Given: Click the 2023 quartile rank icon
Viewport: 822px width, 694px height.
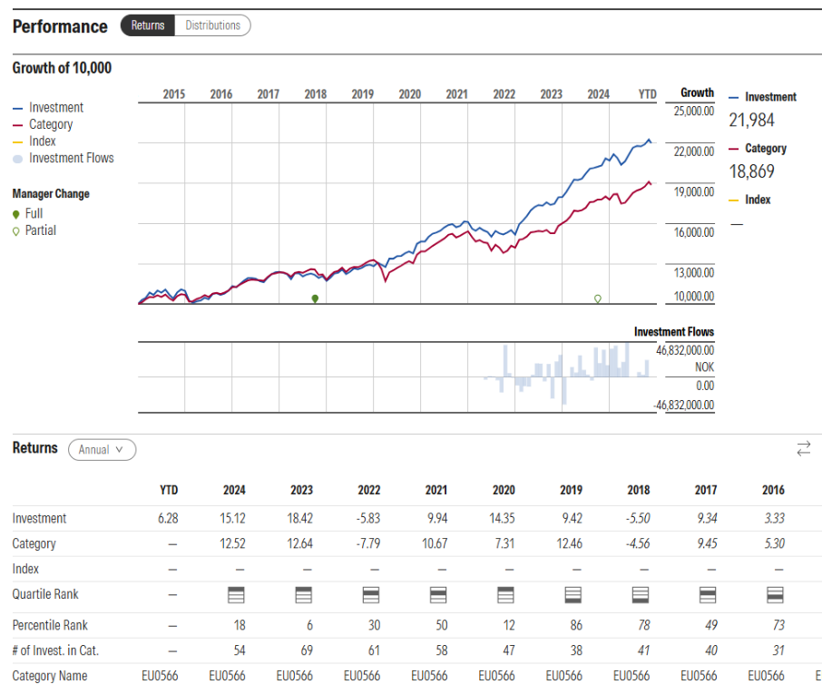Looking at the screenshot, I should pyautogui.click(x=302, y=595).
